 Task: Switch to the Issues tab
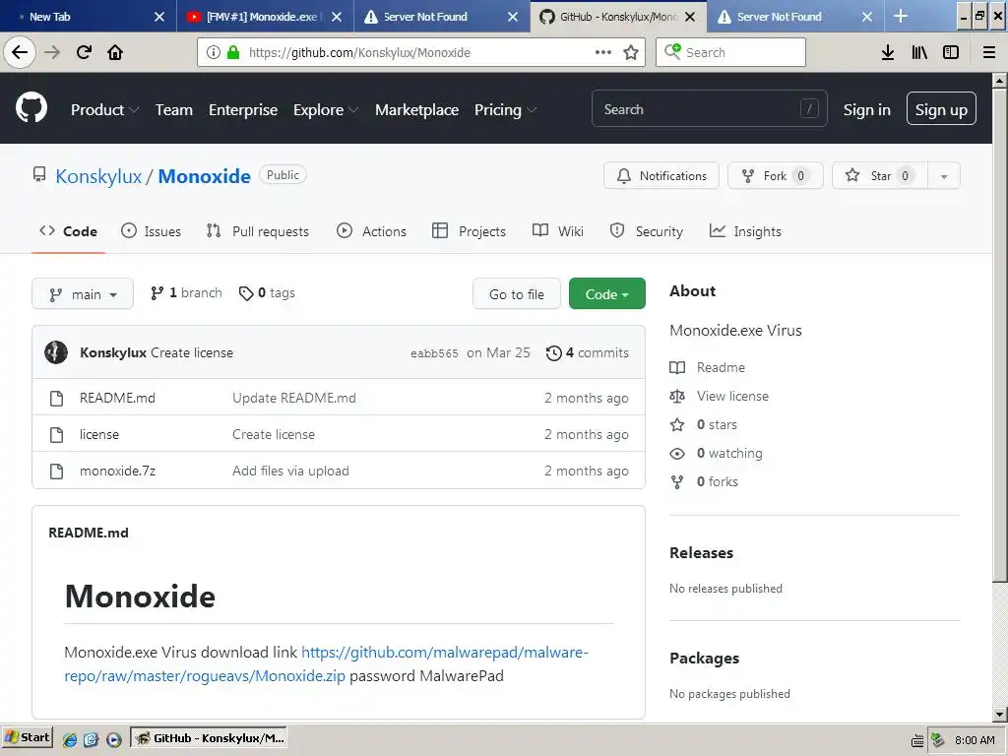[x=151, y=231]
